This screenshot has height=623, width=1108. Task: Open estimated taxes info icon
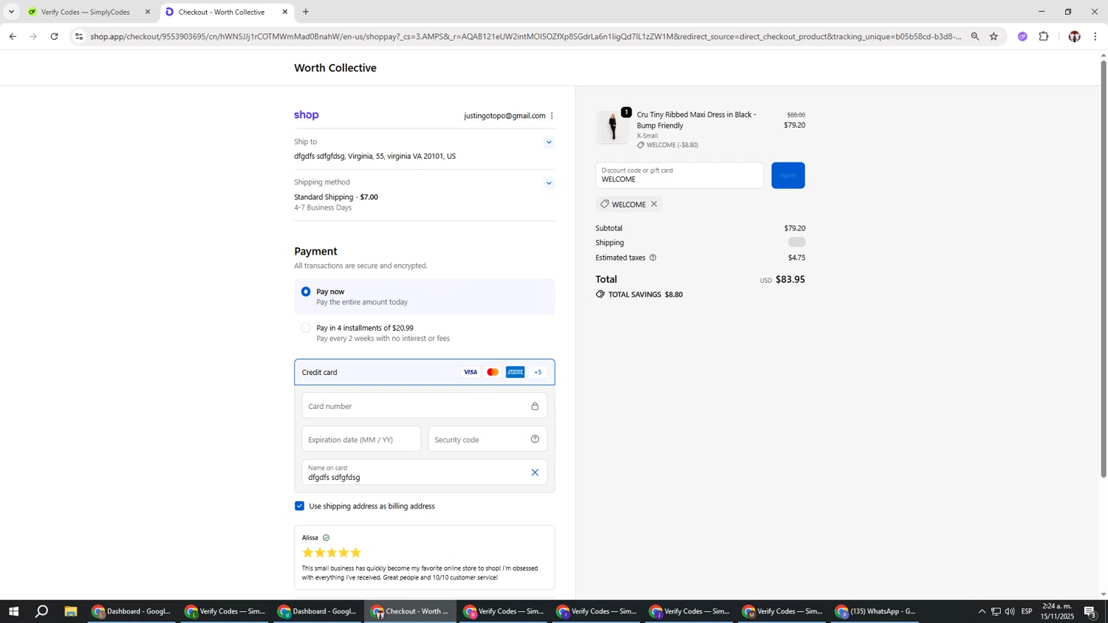click(x=652, y=258)
